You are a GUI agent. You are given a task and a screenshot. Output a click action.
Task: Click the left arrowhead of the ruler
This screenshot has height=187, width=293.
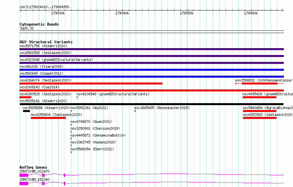click(20, 10)
